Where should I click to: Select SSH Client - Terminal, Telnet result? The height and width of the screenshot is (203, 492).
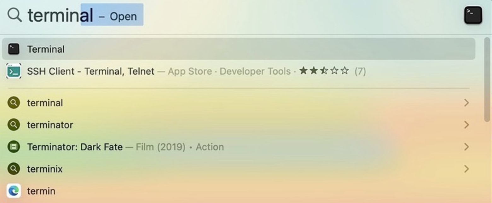point(91,71)
